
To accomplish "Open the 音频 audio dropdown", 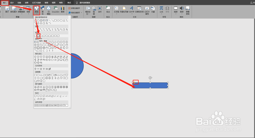I will tap(182, 10).
